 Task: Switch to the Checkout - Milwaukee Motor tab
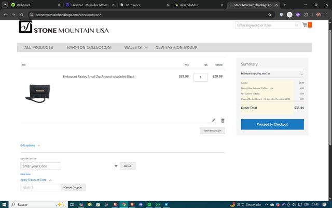coord(90,5)
